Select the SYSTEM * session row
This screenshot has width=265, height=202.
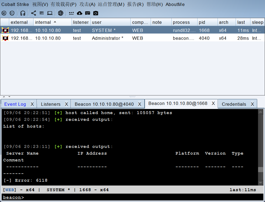132,30
